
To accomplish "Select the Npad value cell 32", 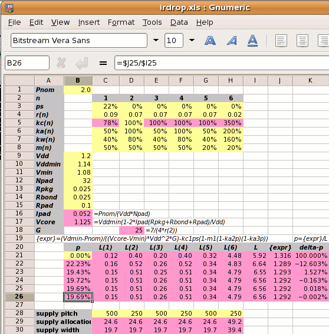I will tap(78, 181).
